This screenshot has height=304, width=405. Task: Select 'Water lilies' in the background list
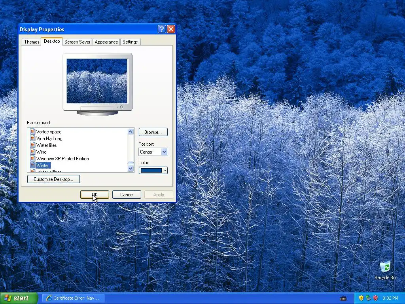(47, 145)
